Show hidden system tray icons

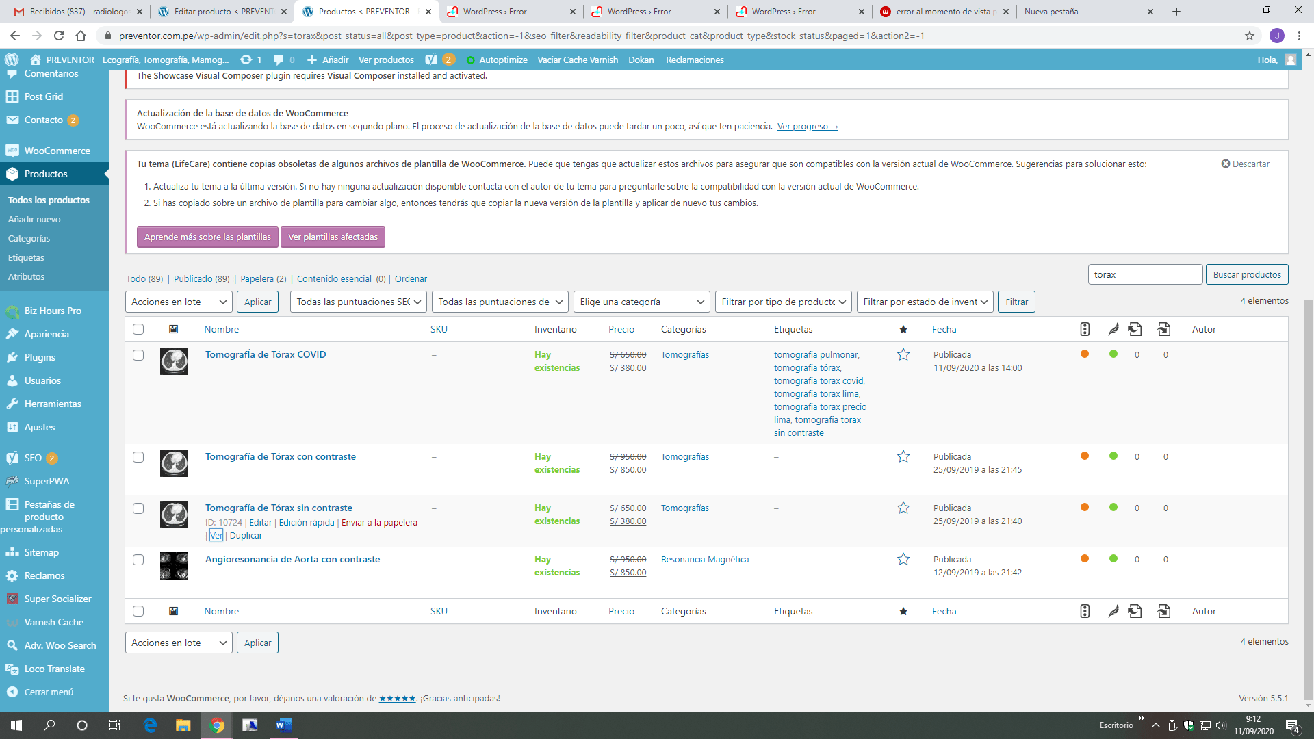pos(1155,725)
